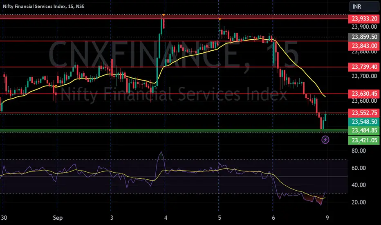The width and height of the screenshot is (381, 225).
Task: Click the 23,900.00 price axis value
Action: (x=364, y=27)
